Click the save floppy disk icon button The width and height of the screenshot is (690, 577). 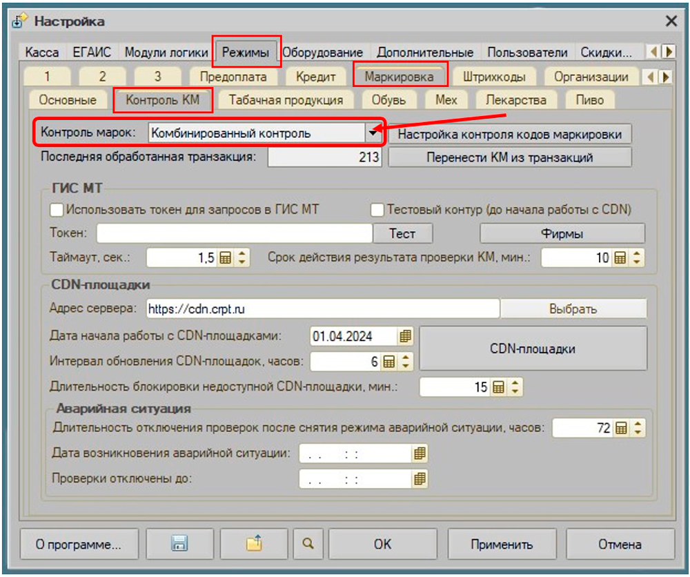(179, 544)
